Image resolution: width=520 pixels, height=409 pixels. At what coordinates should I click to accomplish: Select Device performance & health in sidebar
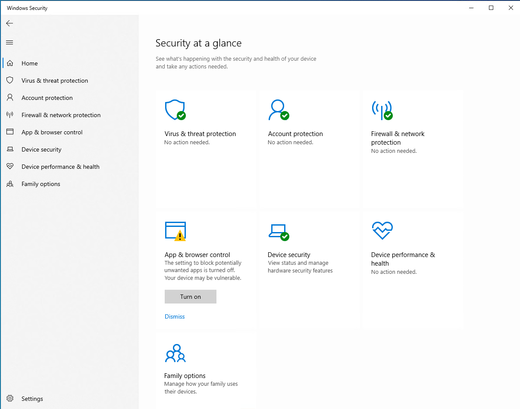click(x=60, y=167)
